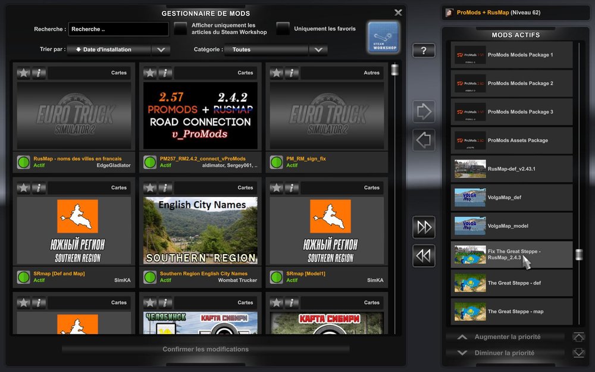Select The Great Steppe - def entry
This screenshot has height=372, width=595.
coord(512,283)
